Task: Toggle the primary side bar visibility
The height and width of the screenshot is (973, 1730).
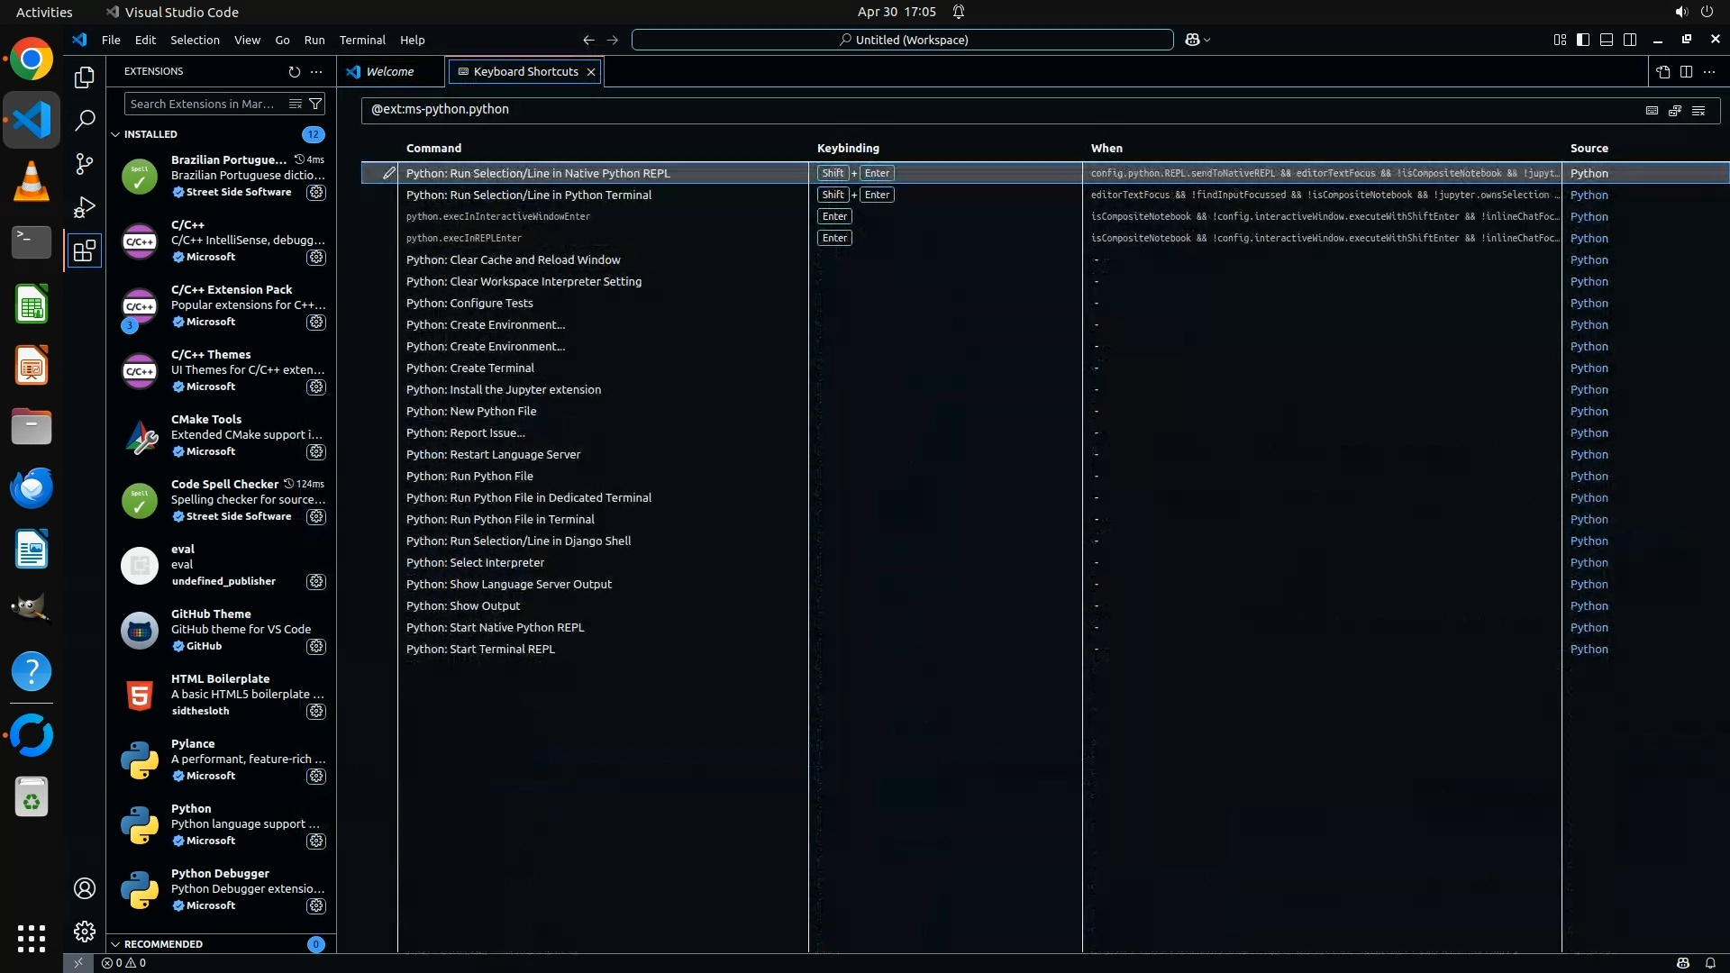Action: click(1583, 40)
